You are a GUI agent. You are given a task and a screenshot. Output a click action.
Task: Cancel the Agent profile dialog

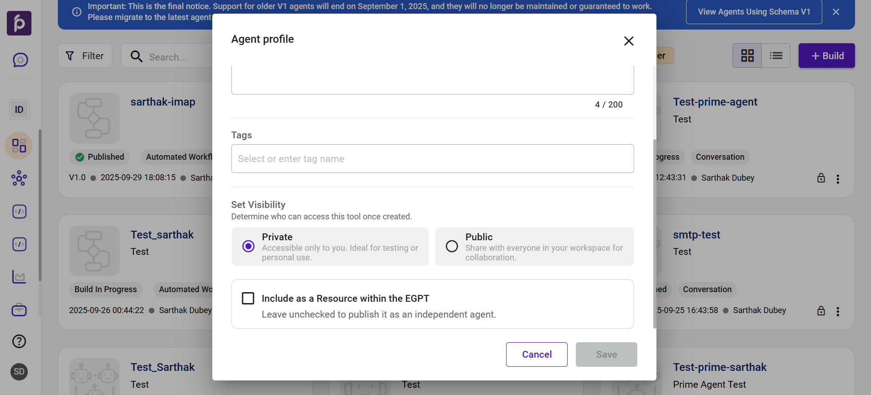coord(537,354)
